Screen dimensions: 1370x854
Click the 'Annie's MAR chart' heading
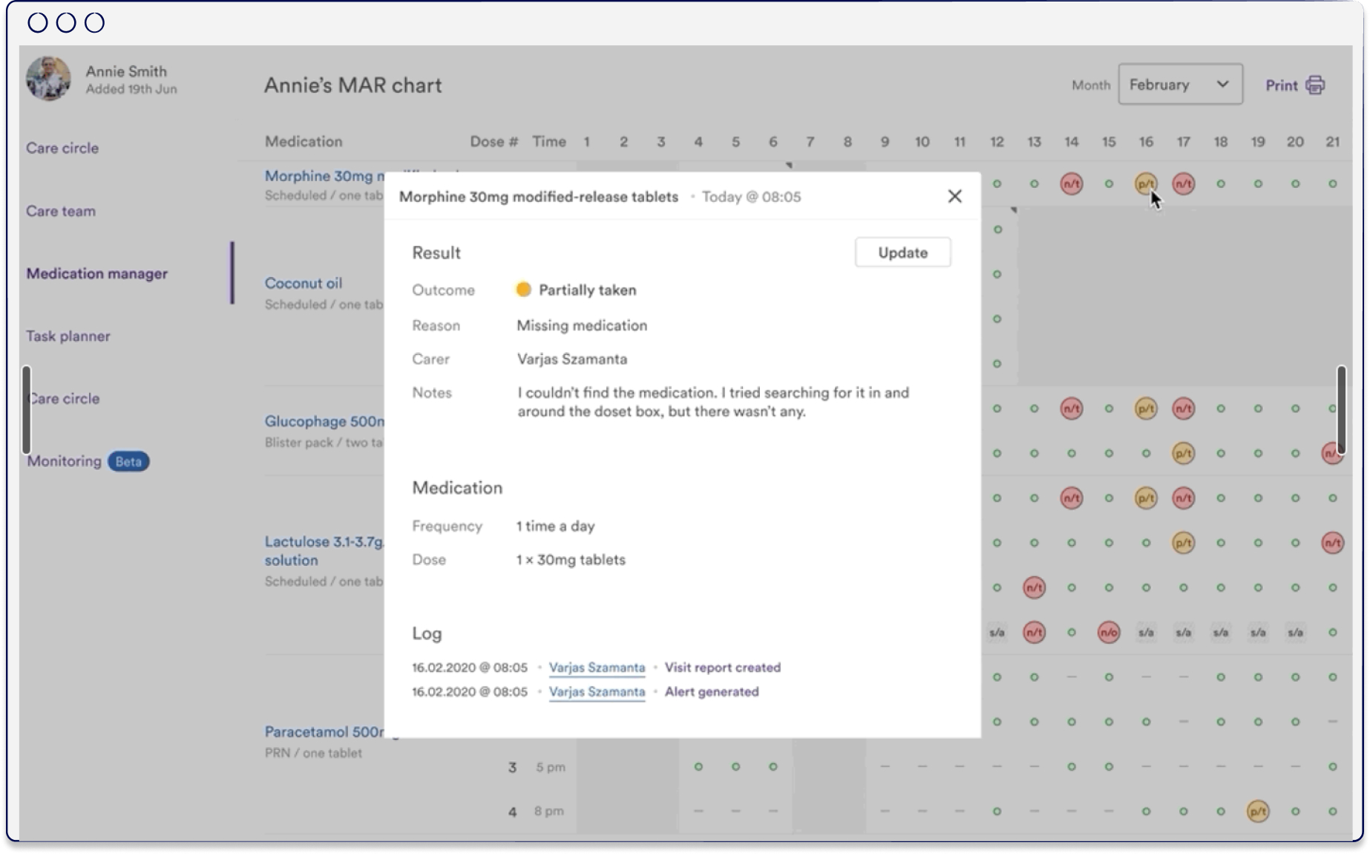coord(353,85)
